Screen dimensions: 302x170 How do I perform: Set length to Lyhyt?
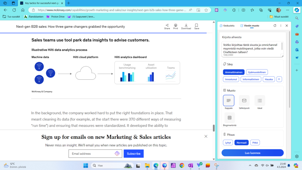[x=228, y=143]
